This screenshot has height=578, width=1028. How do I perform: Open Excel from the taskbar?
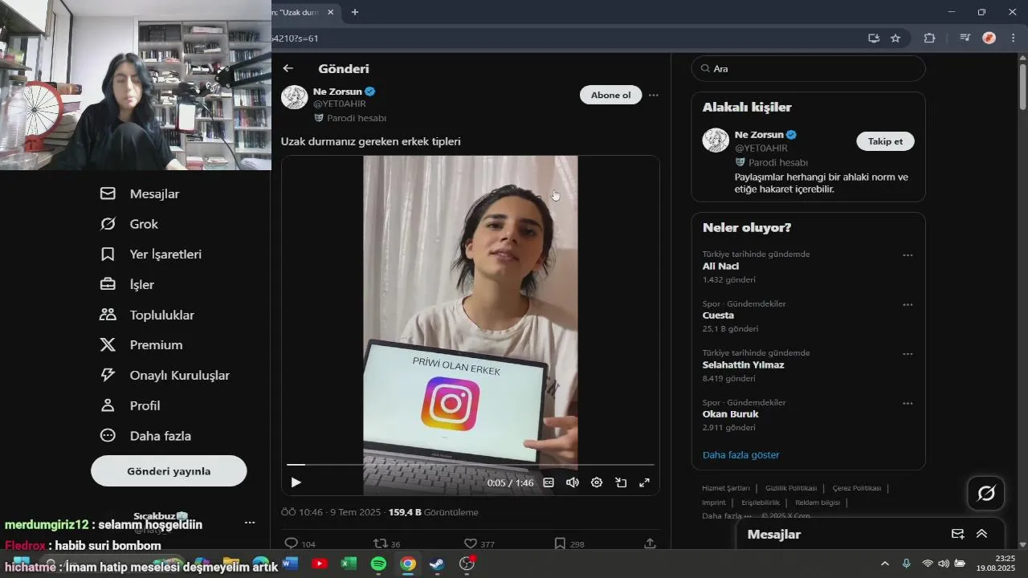pyautogui.click(x=349, y=564)
